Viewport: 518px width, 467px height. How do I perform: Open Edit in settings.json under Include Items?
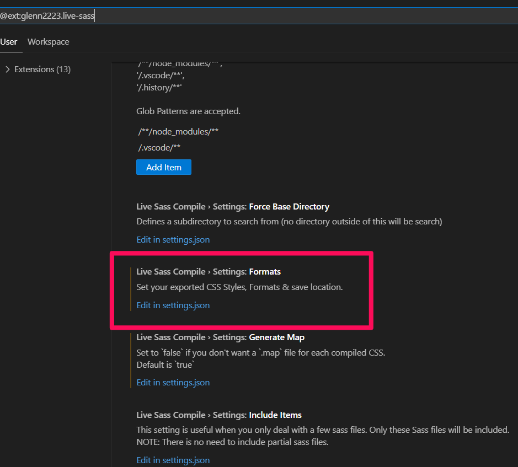point(173,460)
